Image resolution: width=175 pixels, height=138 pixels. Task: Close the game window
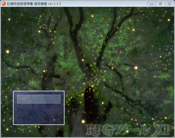point(169,4)
